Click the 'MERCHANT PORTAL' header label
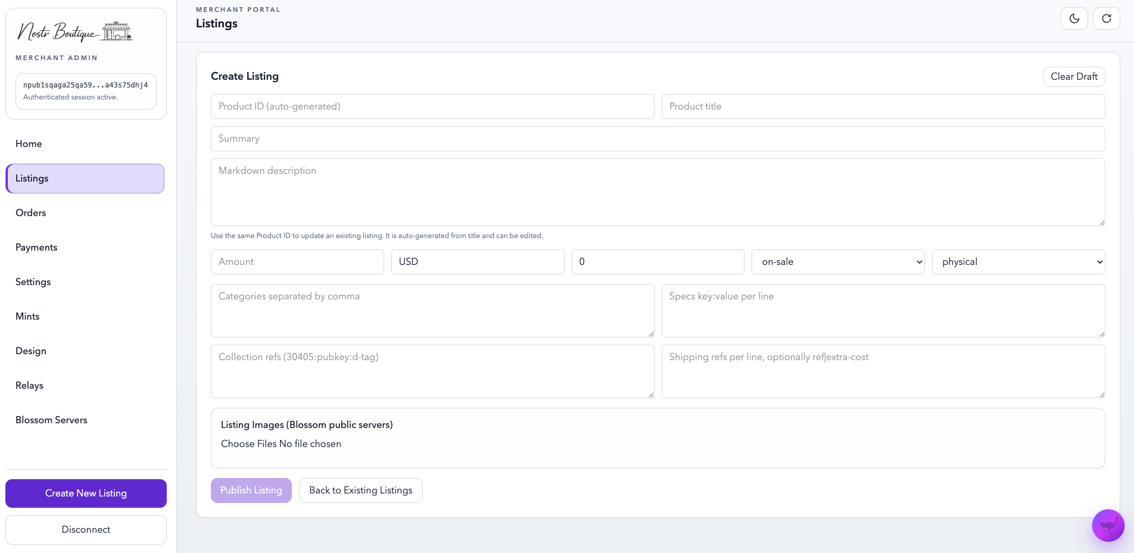 click(238, 10)
